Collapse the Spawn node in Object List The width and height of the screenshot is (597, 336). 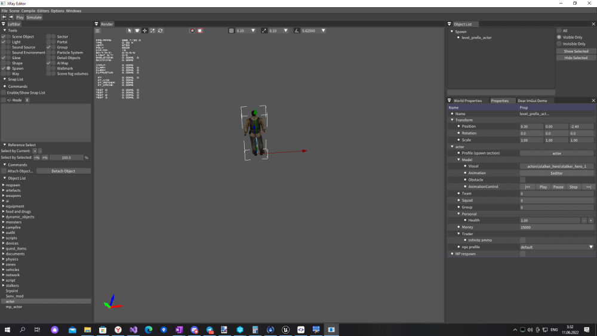452,32
